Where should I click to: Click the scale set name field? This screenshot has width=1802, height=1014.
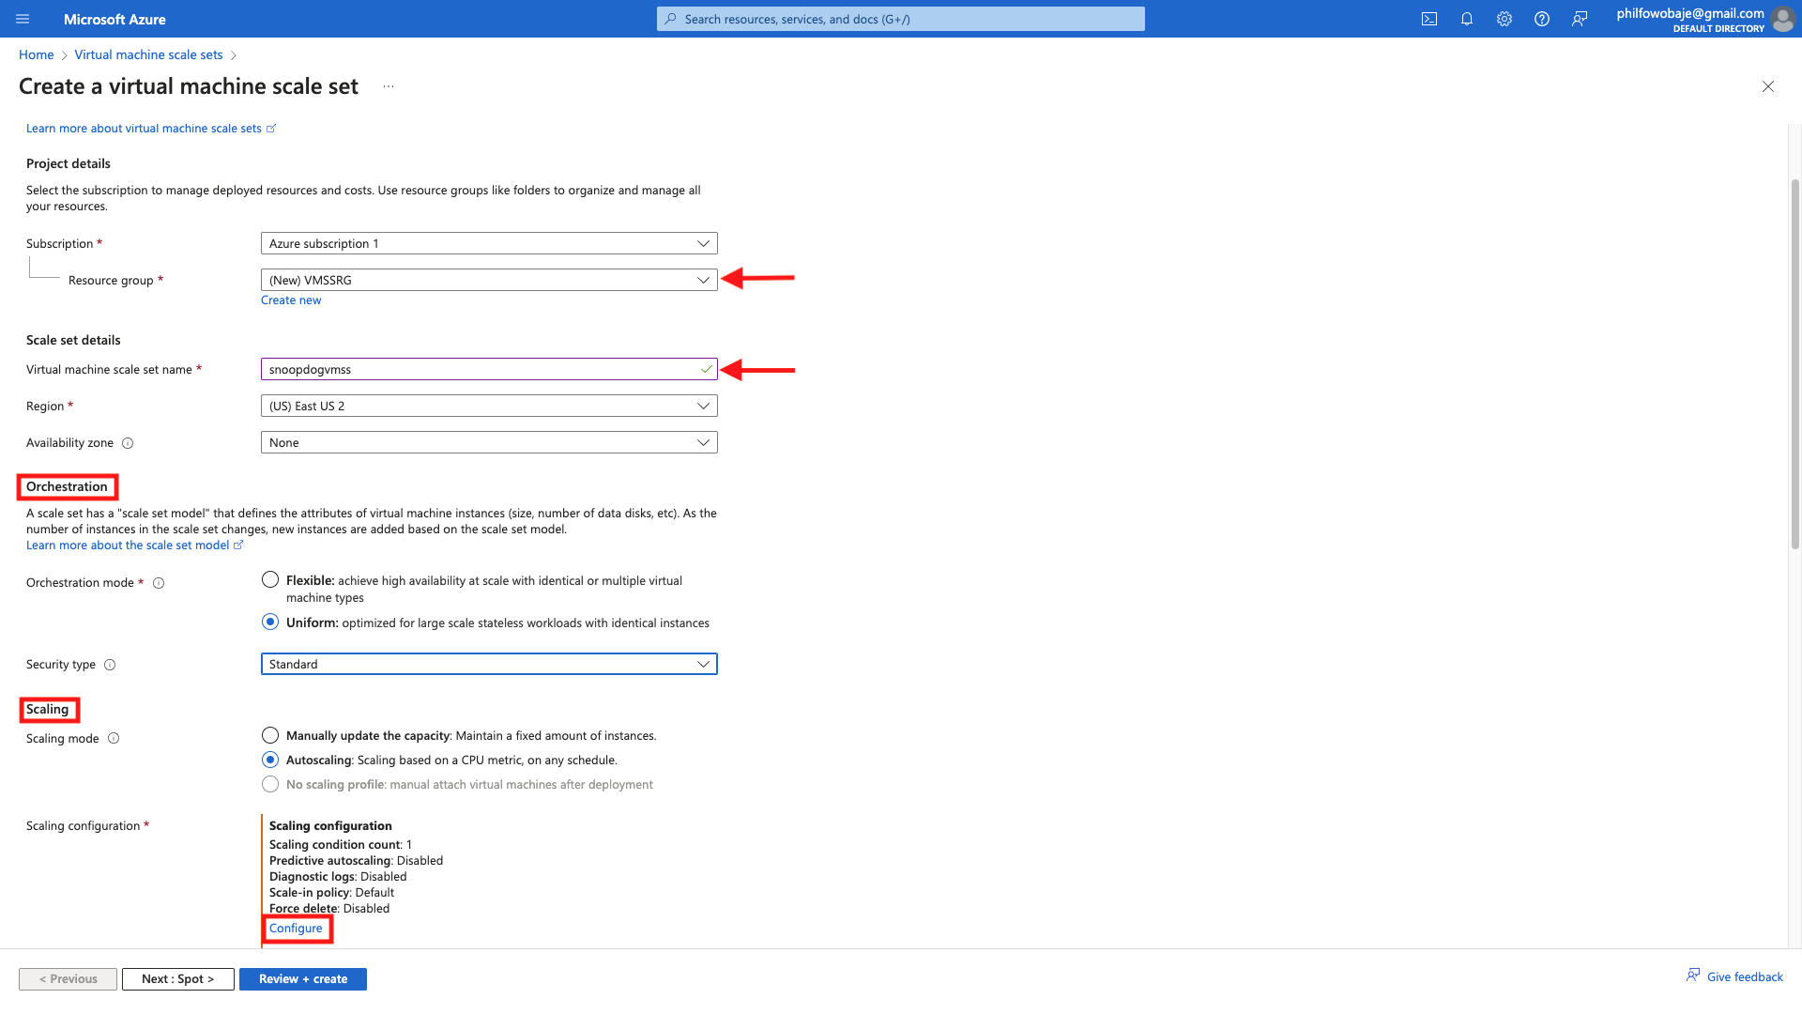click(479, 369)
